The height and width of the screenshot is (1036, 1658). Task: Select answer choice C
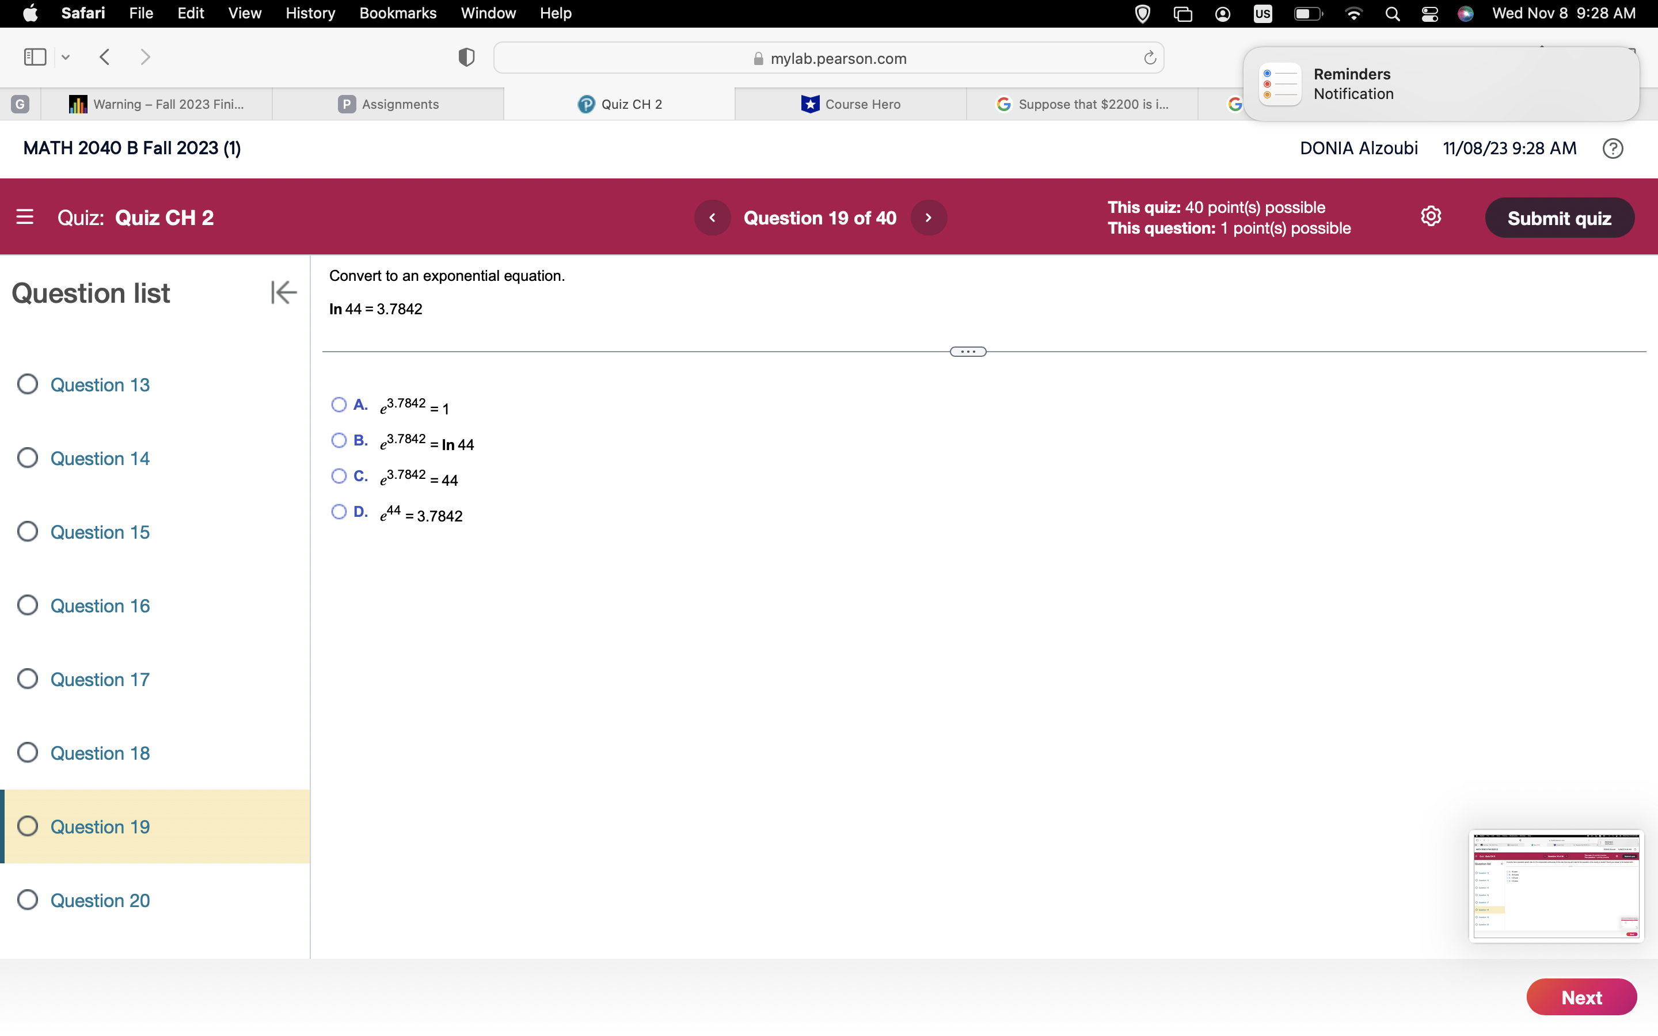tap(339, 475)
